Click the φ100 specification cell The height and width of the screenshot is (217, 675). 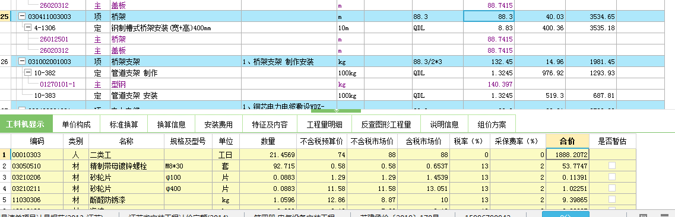pyautogui.click(x=188, y=177)
